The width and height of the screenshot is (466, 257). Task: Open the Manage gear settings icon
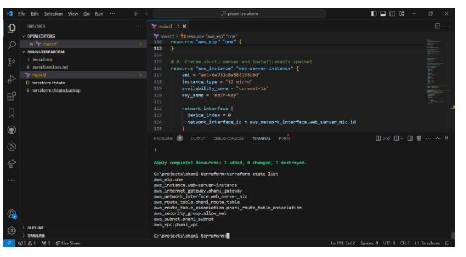(x=11, y=230)
